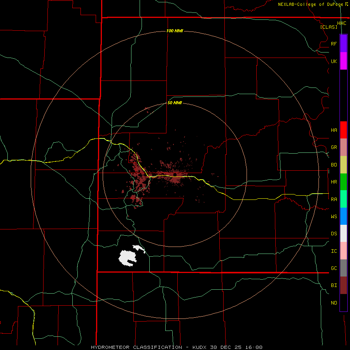Click the RA legend label
This screenshot has height=350, width=350.
[x=334, y=199]
